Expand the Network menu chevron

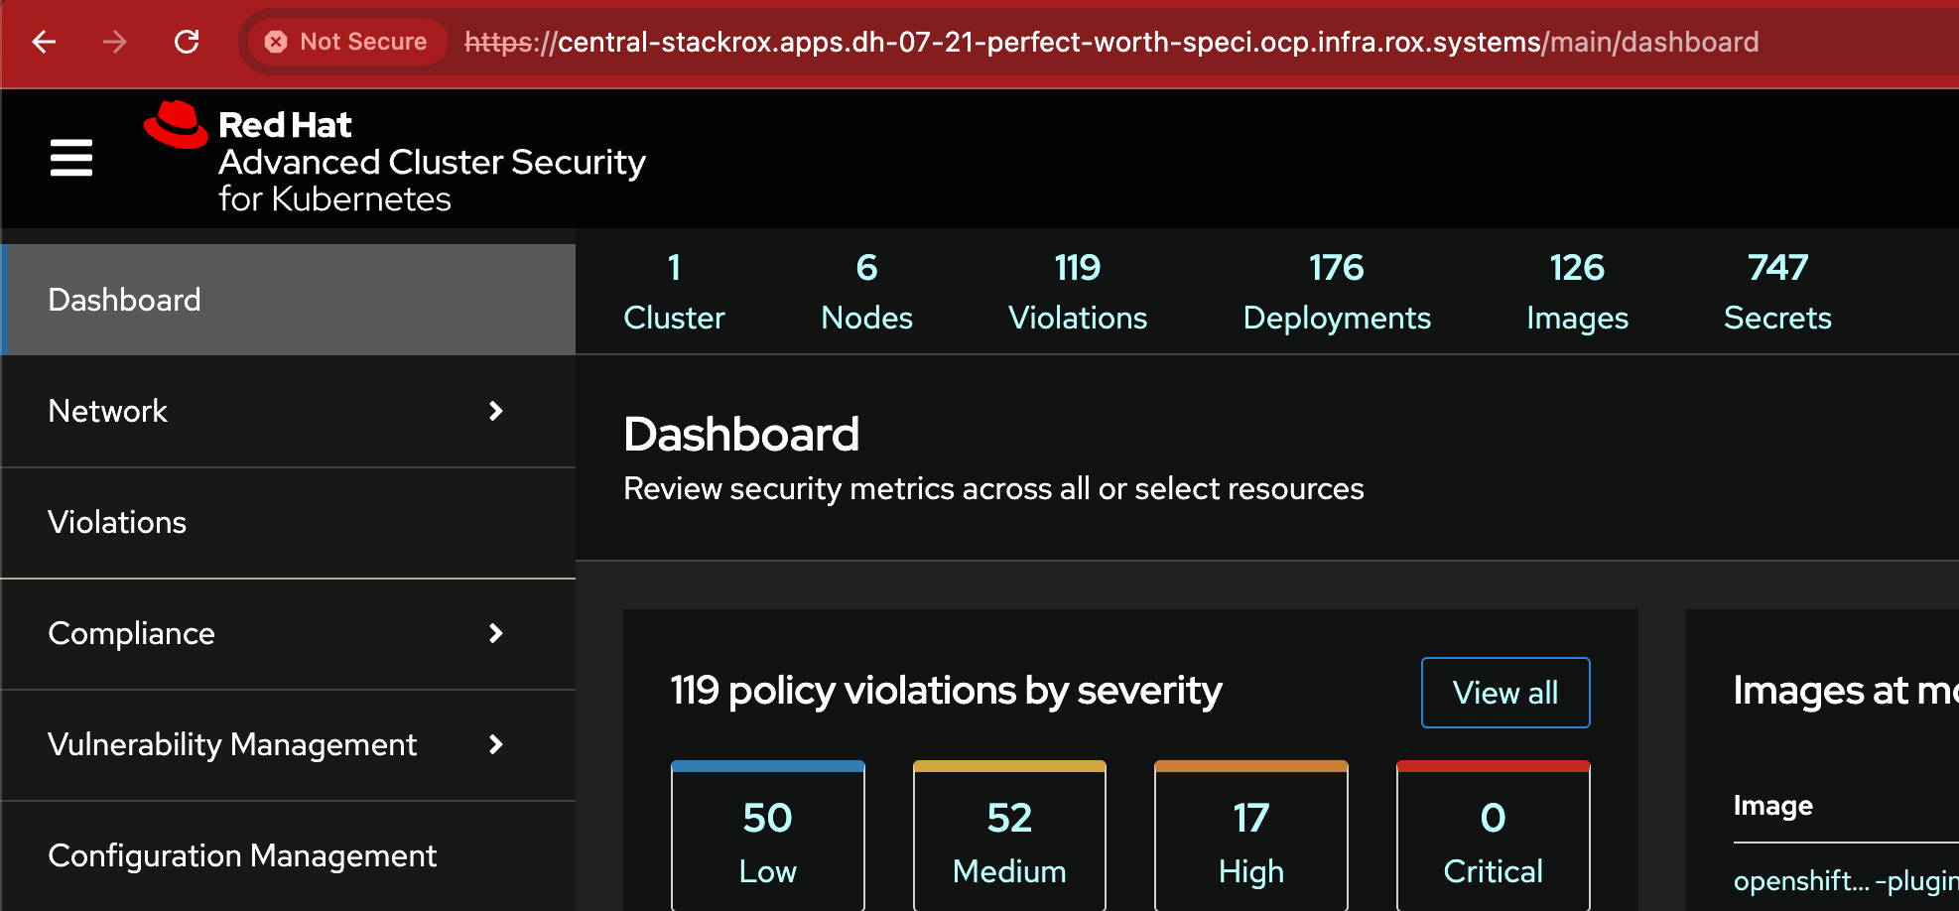point(496,411)
